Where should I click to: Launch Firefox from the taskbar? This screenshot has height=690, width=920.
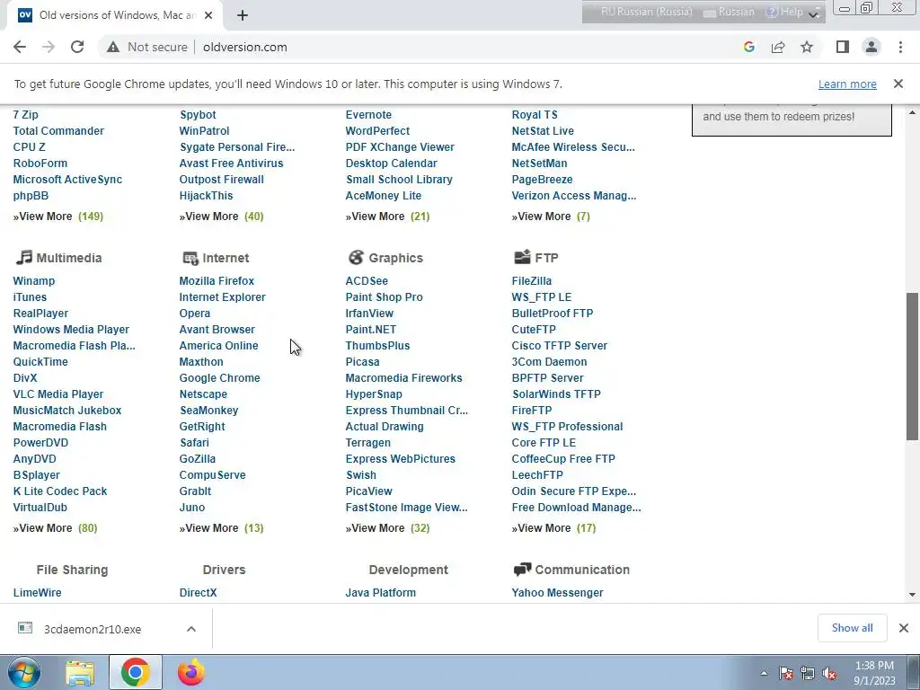point(191,673)
